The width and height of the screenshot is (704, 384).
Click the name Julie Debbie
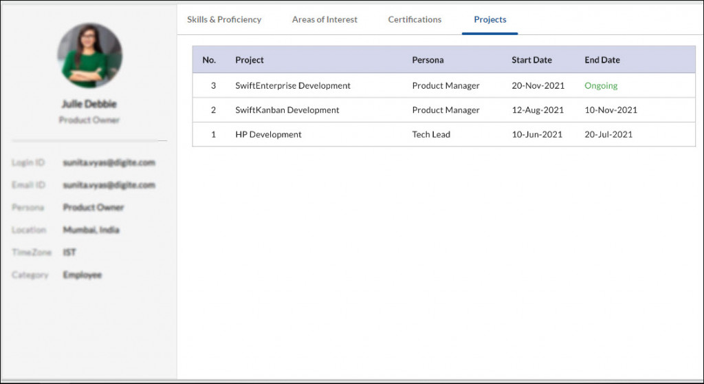(89, 104)
